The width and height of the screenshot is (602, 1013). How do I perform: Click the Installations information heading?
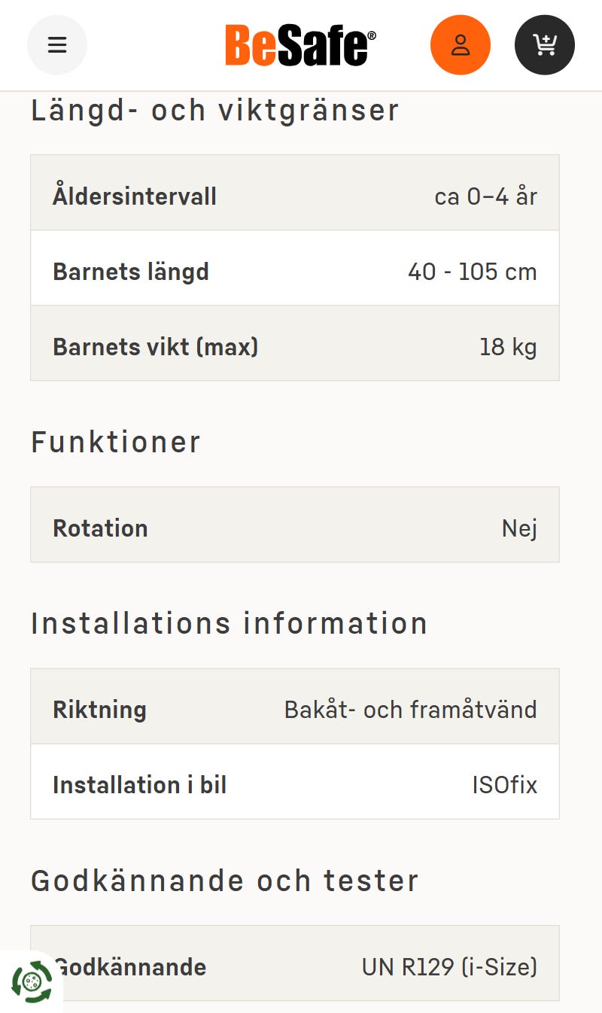pyautogui.click(x=229, y=623)
